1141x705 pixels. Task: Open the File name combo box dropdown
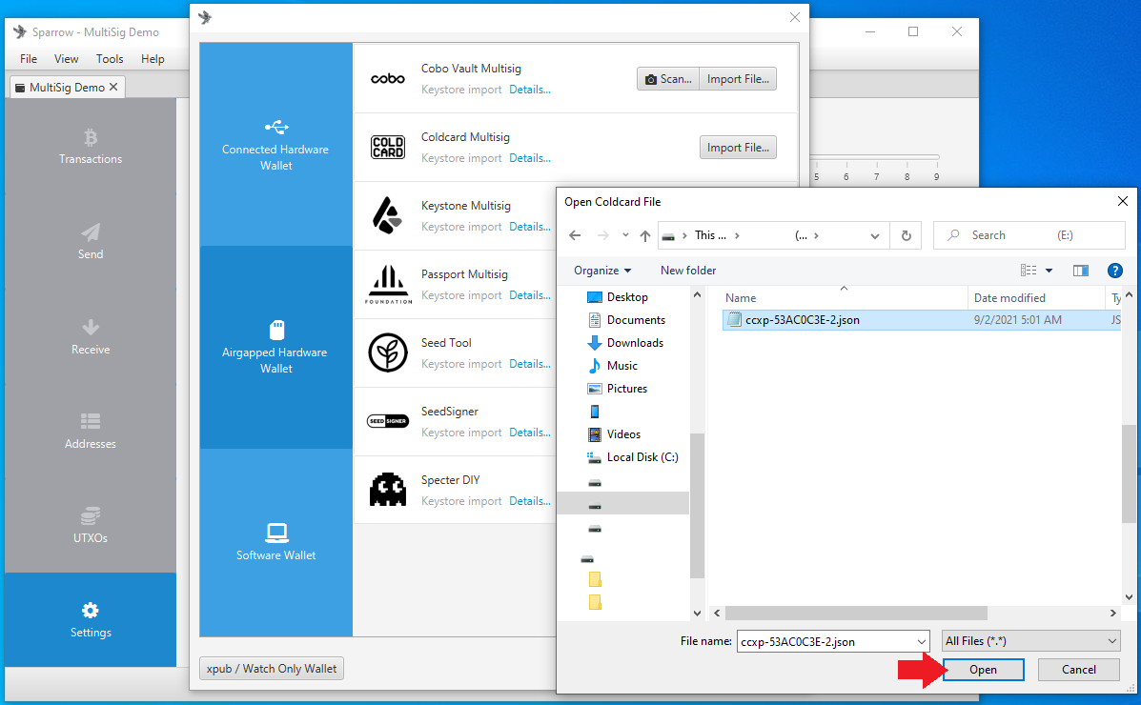pyautogui.click(x=921, y=642)
